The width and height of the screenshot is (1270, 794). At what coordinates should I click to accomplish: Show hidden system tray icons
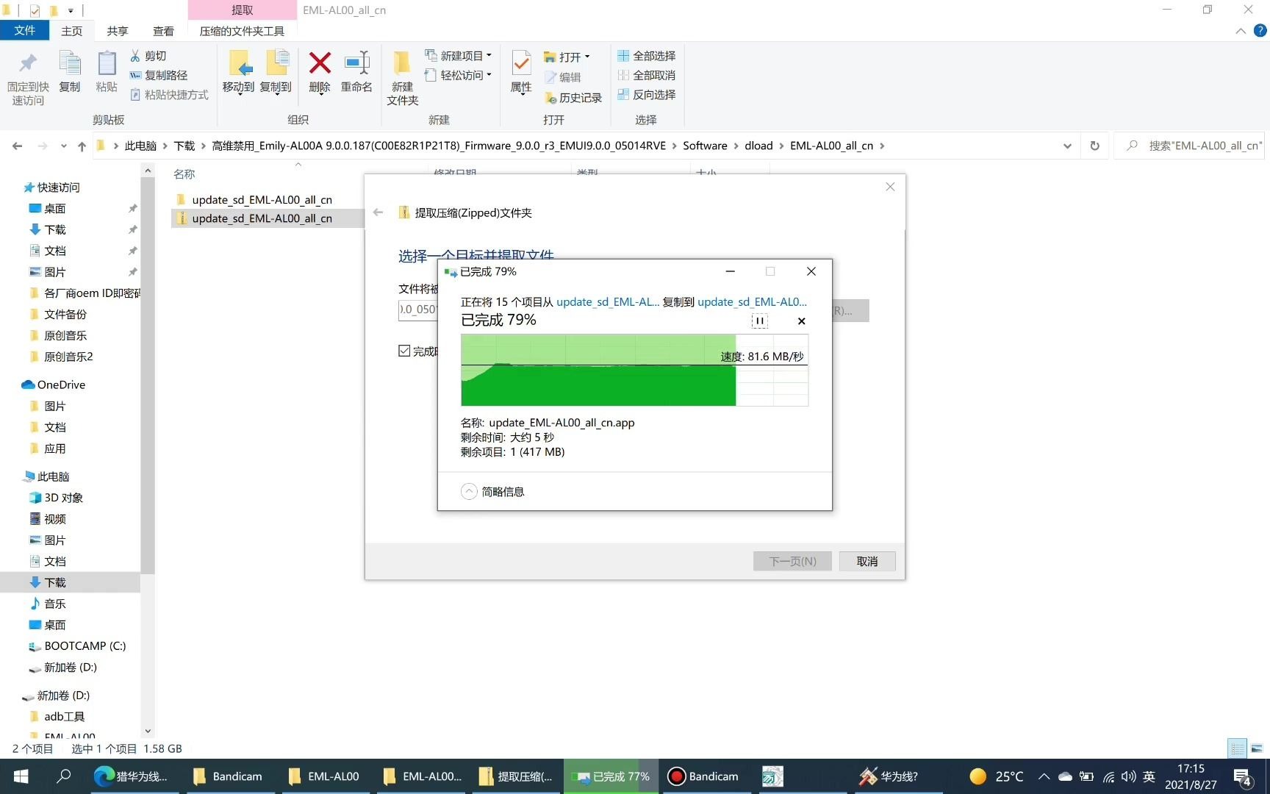coord(1044,776)
